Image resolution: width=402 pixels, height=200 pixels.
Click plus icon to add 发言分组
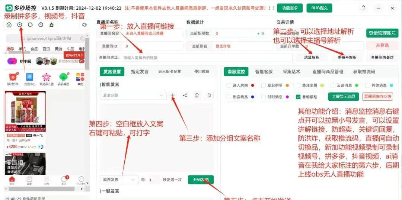(173, 95)
